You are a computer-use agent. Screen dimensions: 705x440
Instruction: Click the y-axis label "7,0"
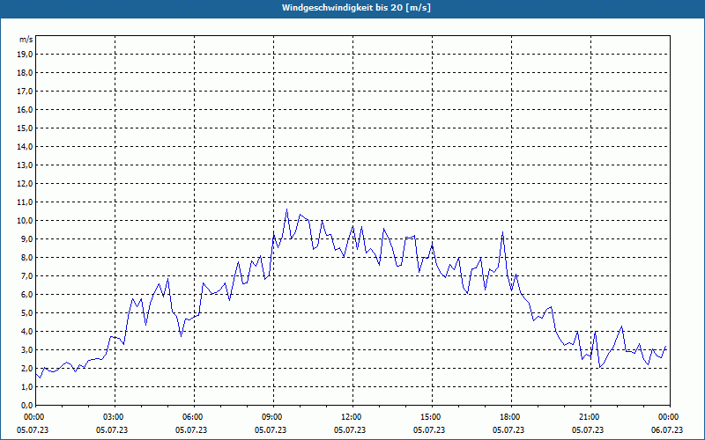(x=26, y=275)
